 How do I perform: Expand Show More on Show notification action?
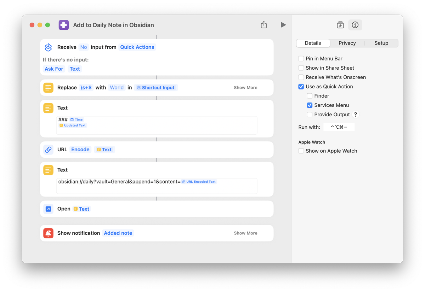point(245,233)
